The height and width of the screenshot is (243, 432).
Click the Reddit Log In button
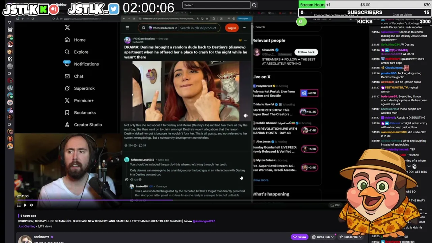coord(232,28)
